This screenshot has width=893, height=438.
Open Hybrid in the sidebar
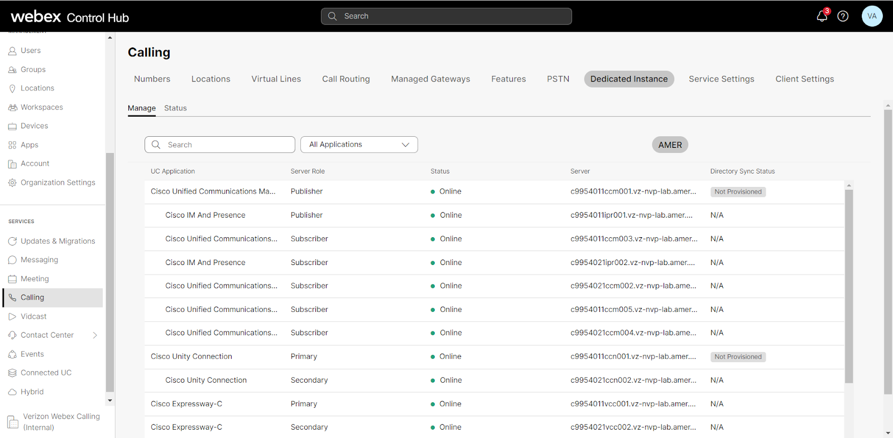click(x=32, y=392)
